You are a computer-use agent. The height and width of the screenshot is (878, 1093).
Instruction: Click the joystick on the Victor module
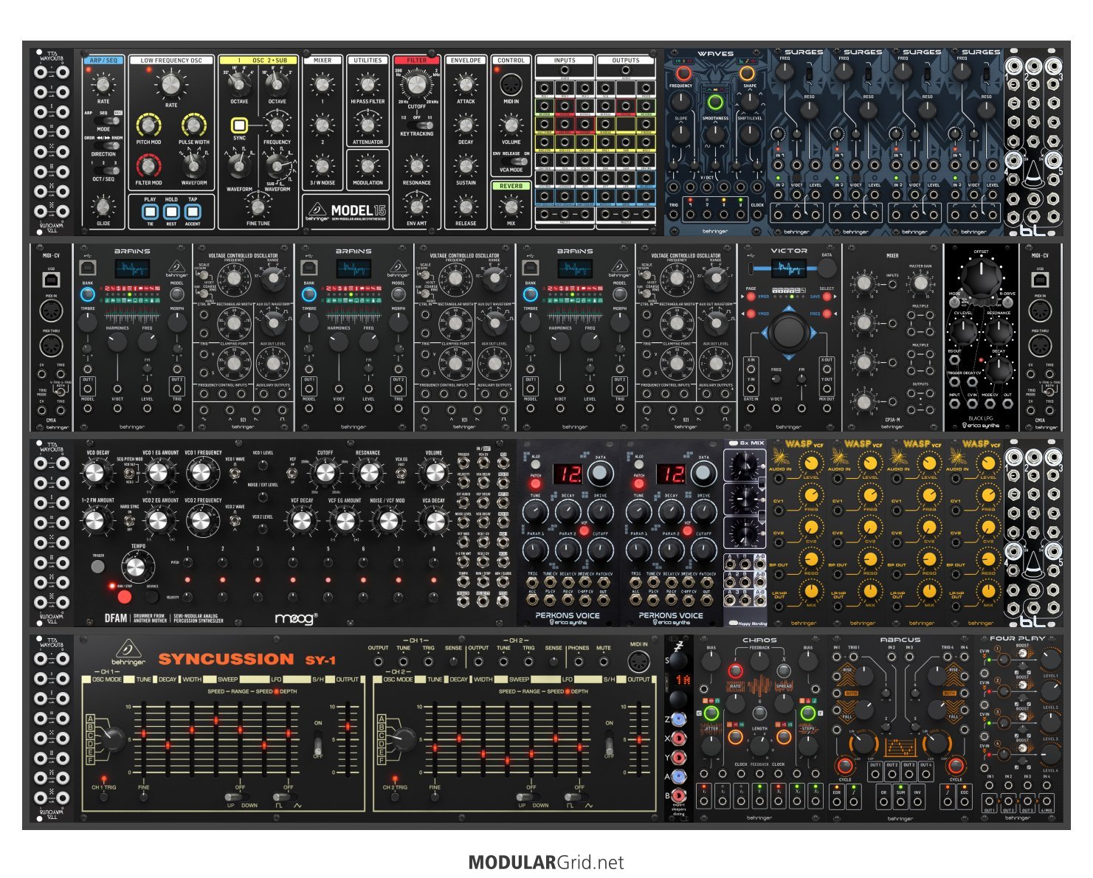(789, 332)
